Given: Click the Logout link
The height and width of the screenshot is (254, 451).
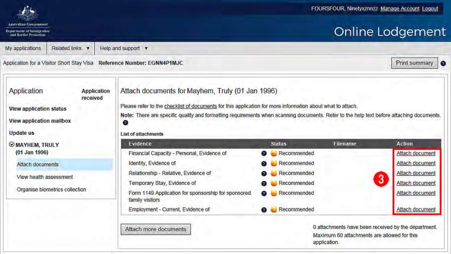Looking at the screenshot, I should point(430,9).
